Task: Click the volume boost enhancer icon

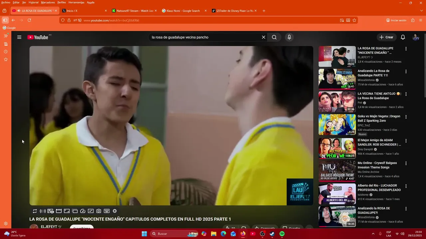Action: (43, 211)
